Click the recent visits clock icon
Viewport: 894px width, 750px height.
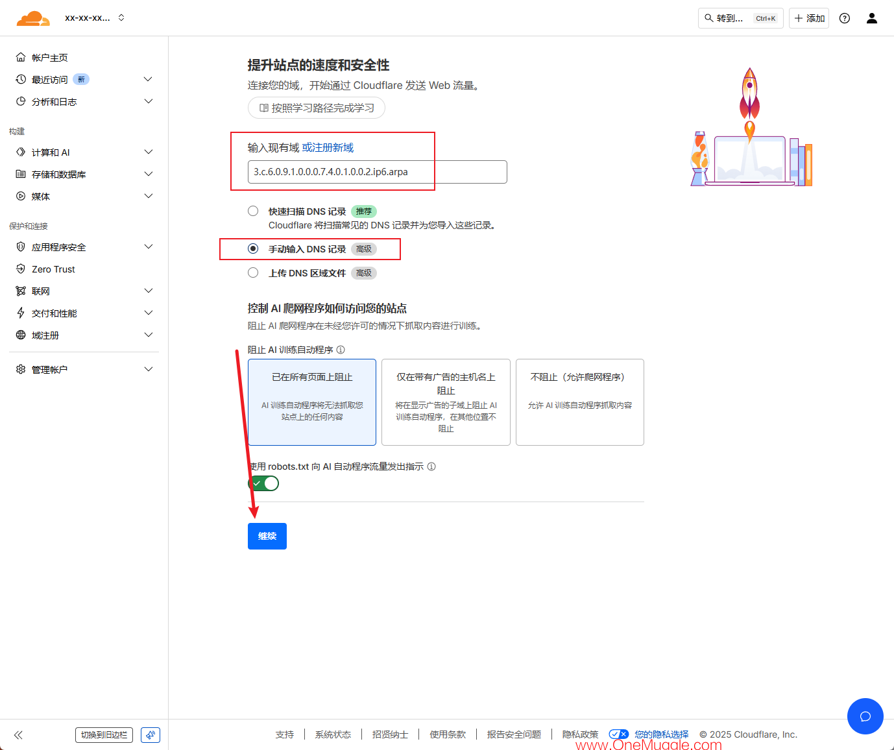tap(21, 79)
